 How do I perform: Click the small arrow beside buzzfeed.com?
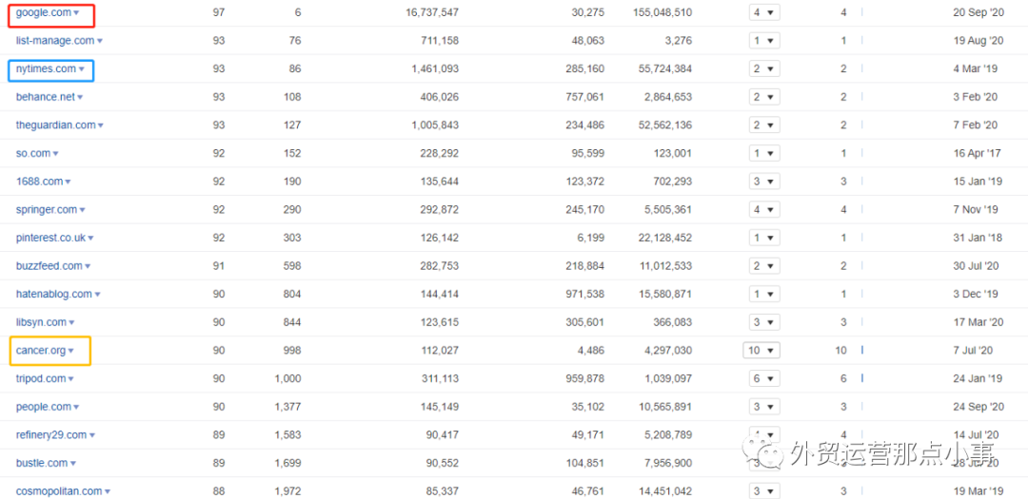tap(88, 267)
